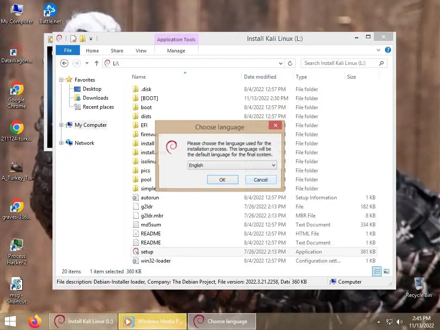Sort by the Name column header
The height and width of the screenshot is (330, 440).
pyautogui.click(x=185, y=77)
